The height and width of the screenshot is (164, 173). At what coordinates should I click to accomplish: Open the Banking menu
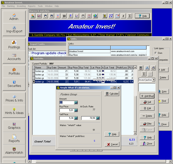(x=11, y=6)
